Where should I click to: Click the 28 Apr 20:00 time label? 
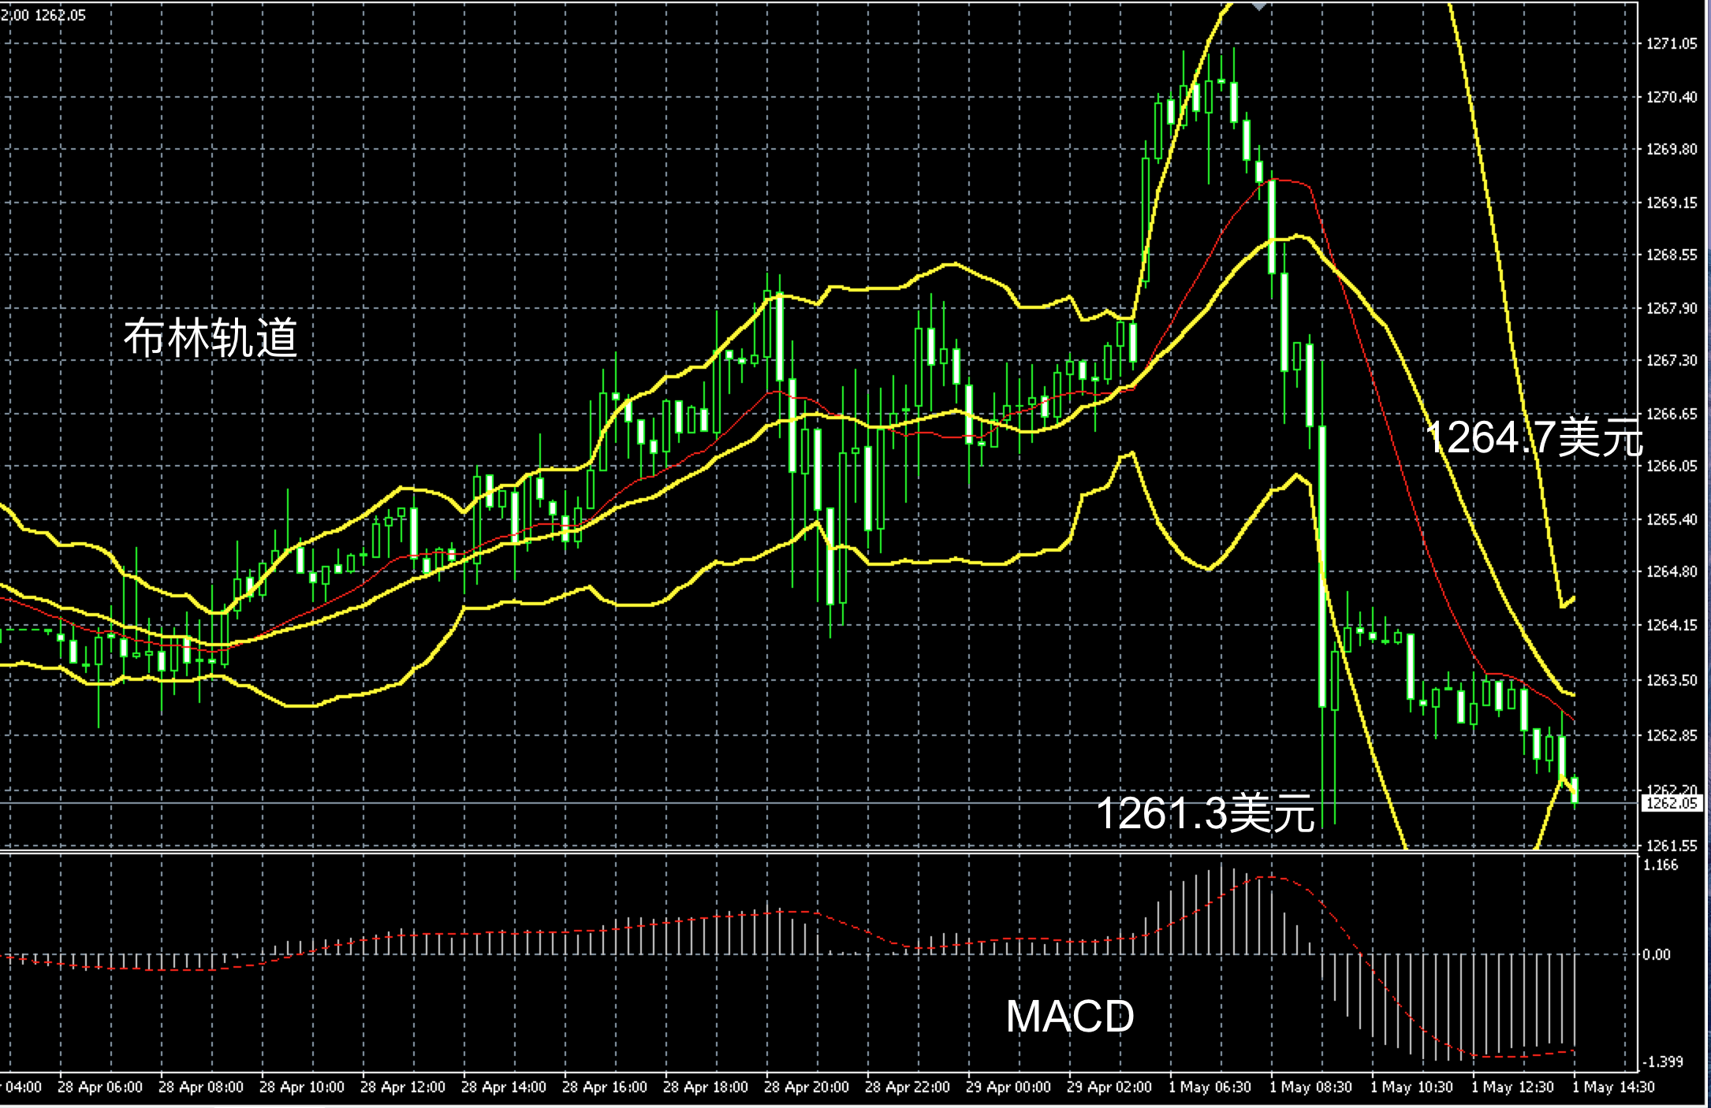[x=807, y=1088]
